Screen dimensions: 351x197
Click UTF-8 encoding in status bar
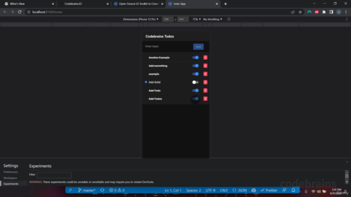point(211,190)
